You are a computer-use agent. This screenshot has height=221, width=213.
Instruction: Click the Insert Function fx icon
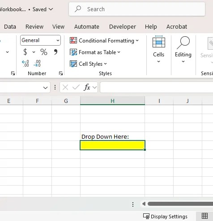87,87
